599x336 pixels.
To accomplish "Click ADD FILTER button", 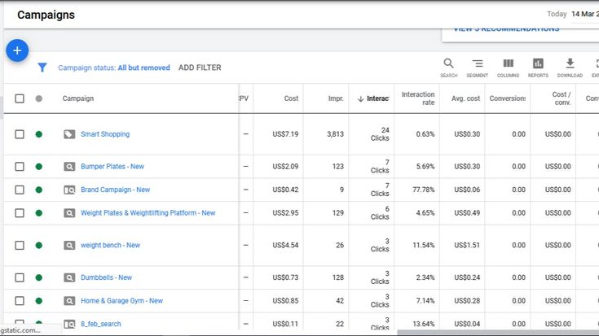I will (x=200, y=68).
